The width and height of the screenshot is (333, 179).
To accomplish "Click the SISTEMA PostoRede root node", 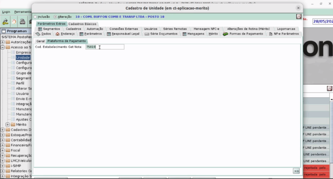I will [17, 37].
